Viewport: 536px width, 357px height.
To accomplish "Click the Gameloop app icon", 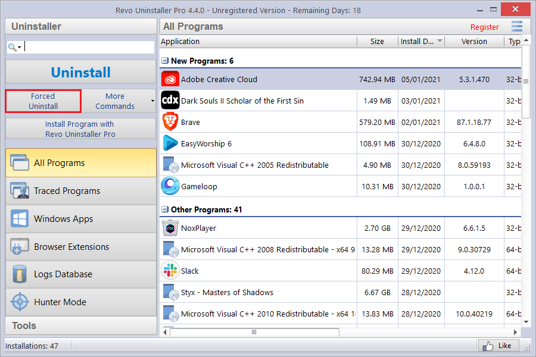I will (170, 186).
